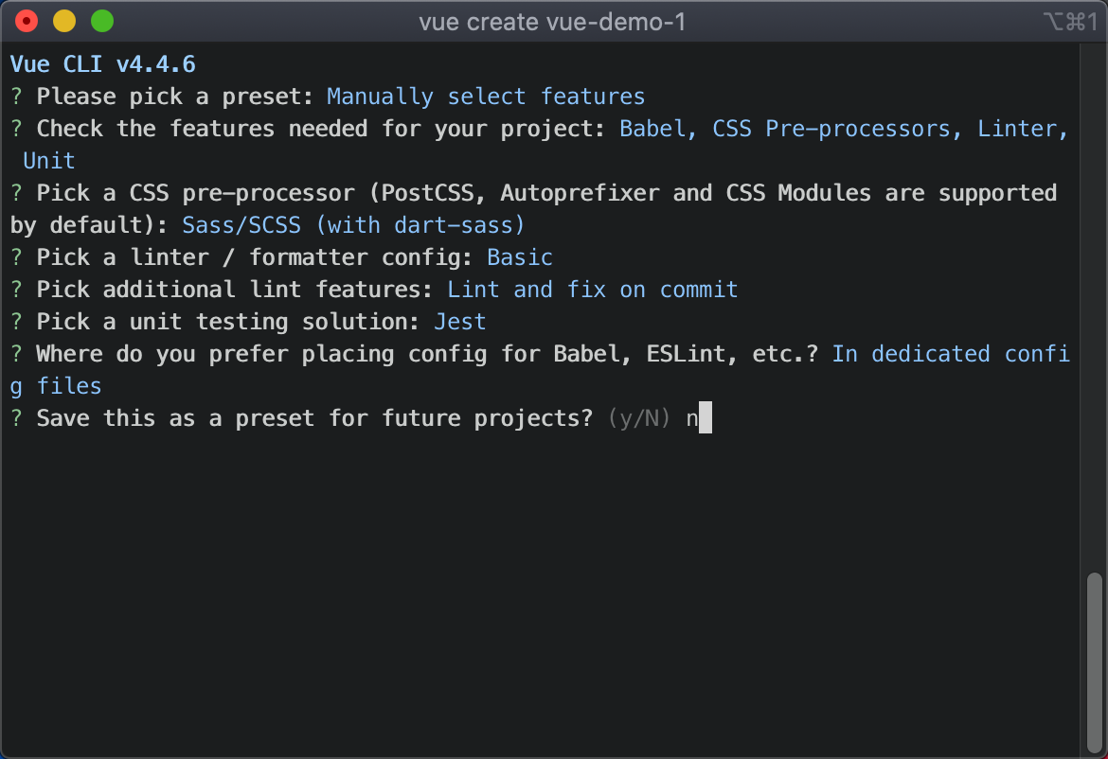Click the 'Vue CLI v4.4.6' heading text
This screenshot has width=1108, height=759.
(x=102, y=64)
